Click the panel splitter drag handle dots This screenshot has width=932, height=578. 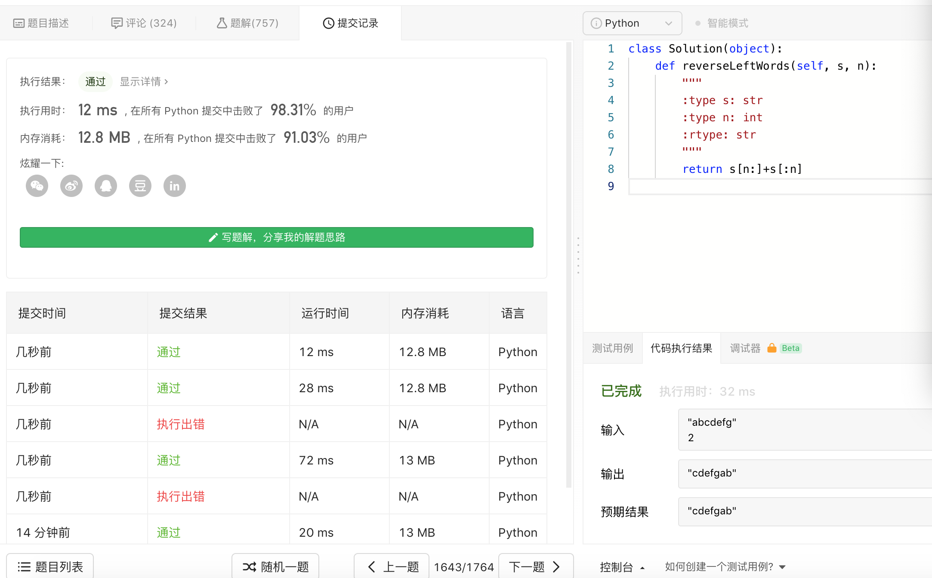coord(578,255)
